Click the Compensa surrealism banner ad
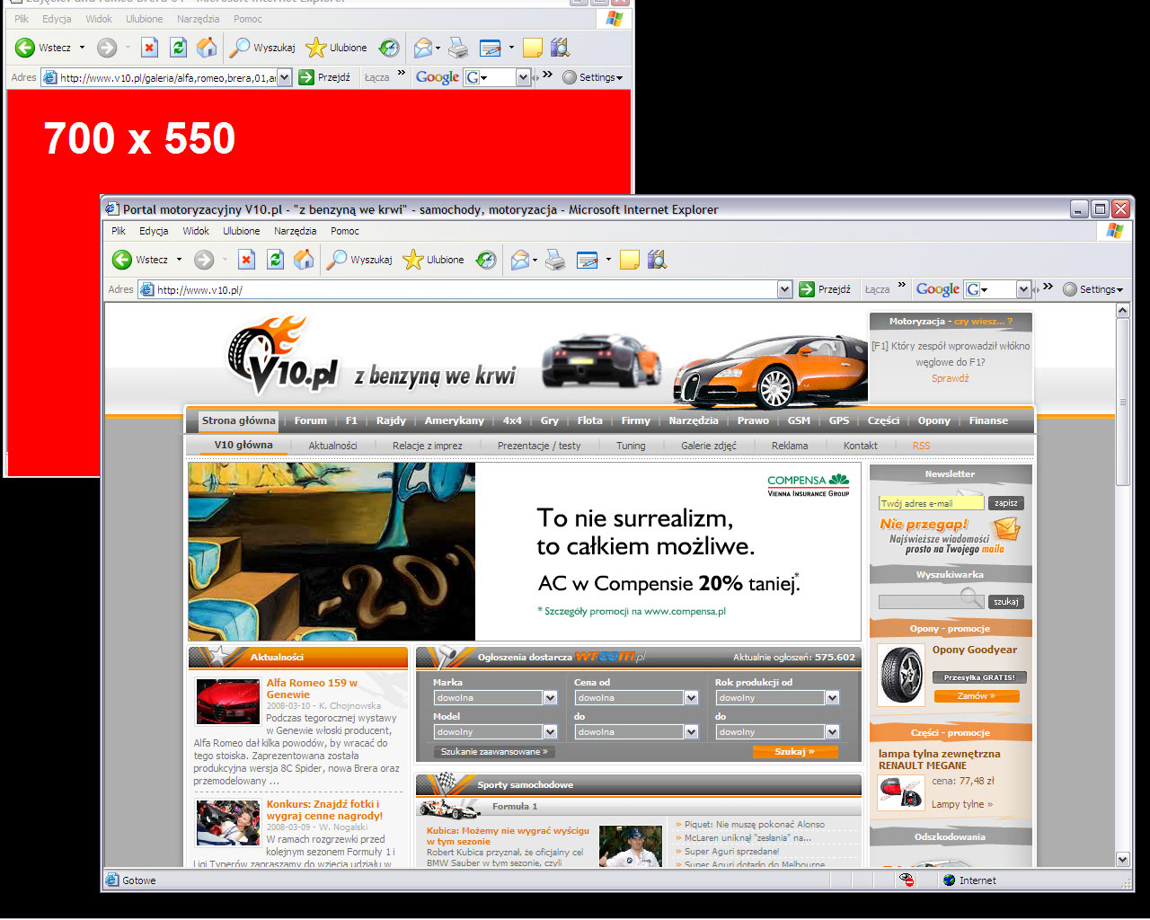 [x=524, y=552]
